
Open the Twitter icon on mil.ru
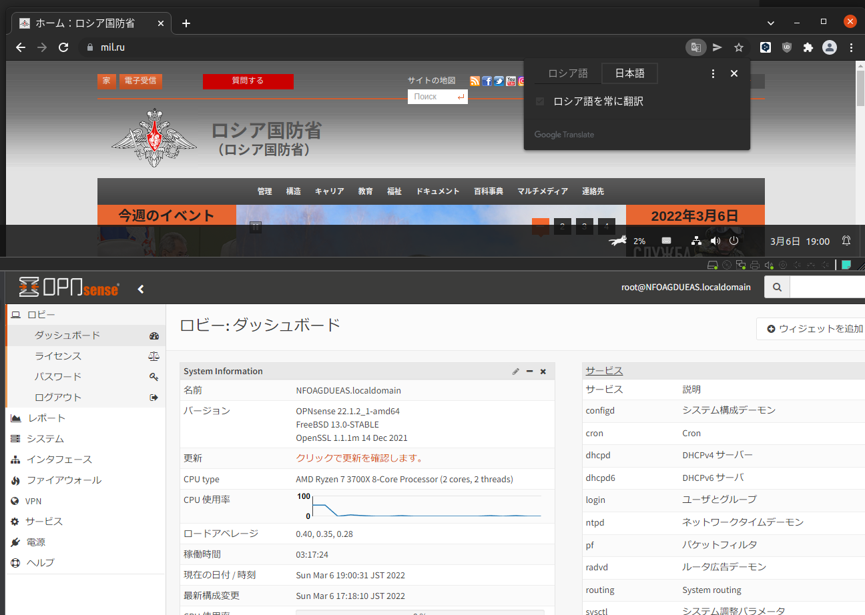pos(499,81)
